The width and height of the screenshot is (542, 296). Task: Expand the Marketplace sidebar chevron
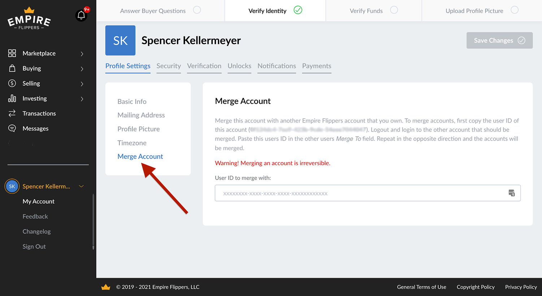83,53
